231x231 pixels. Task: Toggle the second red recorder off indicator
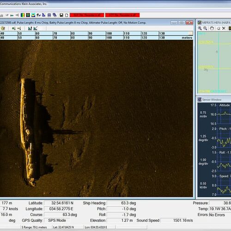pos(122,15)
